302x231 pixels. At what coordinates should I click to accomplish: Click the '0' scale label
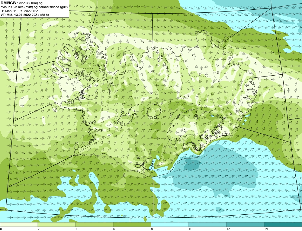1,229
